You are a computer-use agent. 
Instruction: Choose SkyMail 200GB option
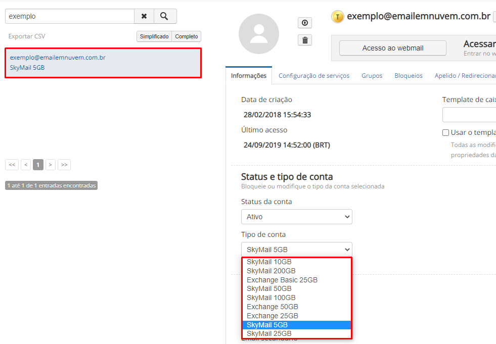tap(297, 271)
